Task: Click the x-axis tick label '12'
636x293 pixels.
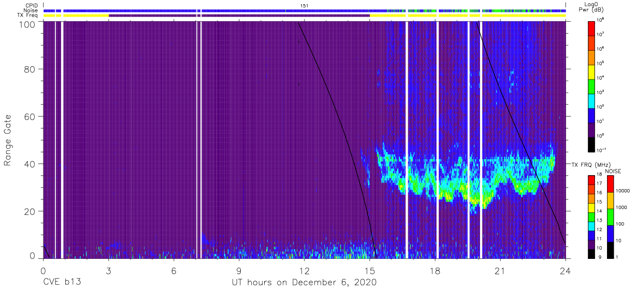Action: tap(304, 270)
